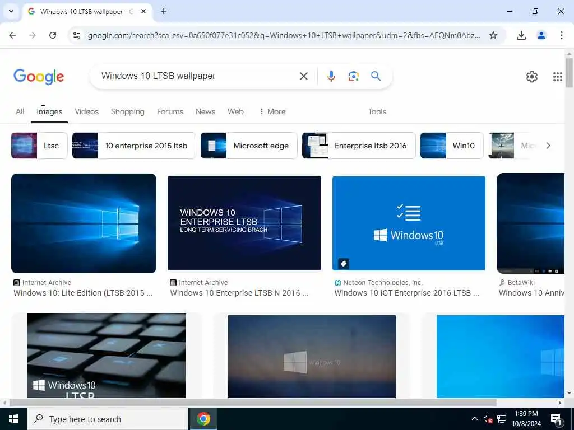Viewport: 574px width, 430px height.
Task: Click the vertical page scrollbar thumb
Action: 569,72
